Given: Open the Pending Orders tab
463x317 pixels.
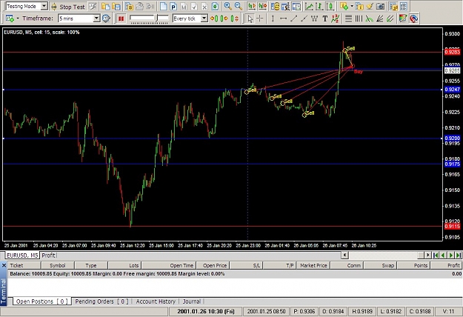Looking at the screenshot, I should [101, 301].
